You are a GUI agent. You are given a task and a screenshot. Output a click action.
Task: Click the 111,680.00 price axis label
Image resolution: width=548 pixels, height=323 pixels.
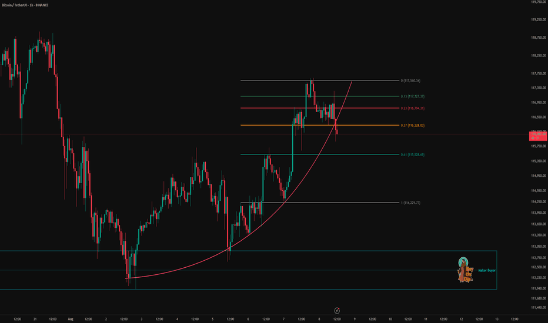click(x=539, y=298)
